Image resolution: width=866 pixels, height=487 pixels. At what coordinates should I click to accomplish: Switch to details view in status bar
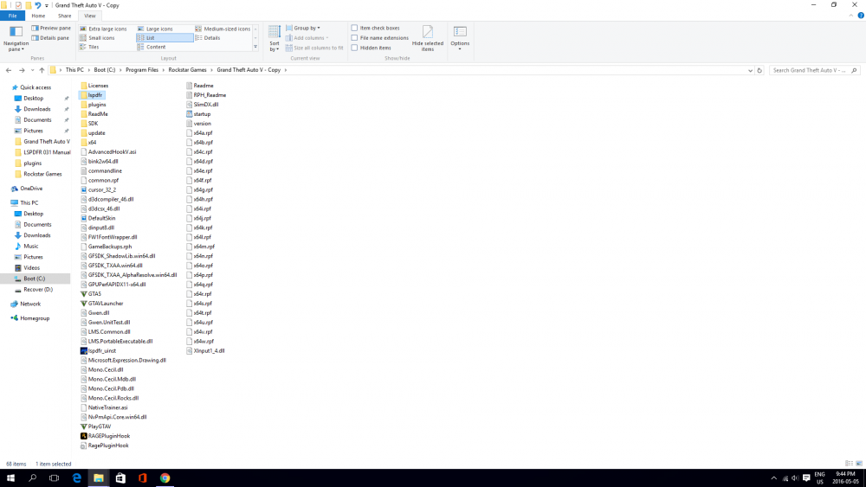coord(849,464)
